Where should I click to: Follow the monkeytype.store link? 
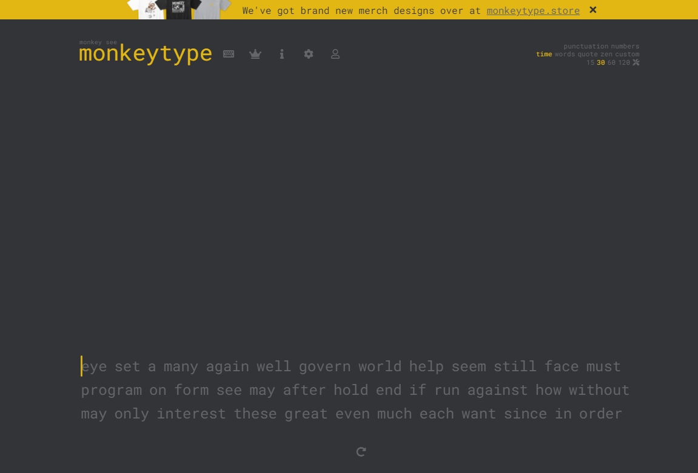[x=533, y=10]
